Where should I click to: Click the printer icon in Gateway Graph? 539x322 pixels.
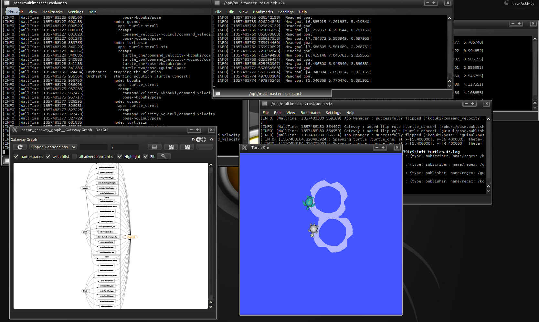[x=154, y=147]
